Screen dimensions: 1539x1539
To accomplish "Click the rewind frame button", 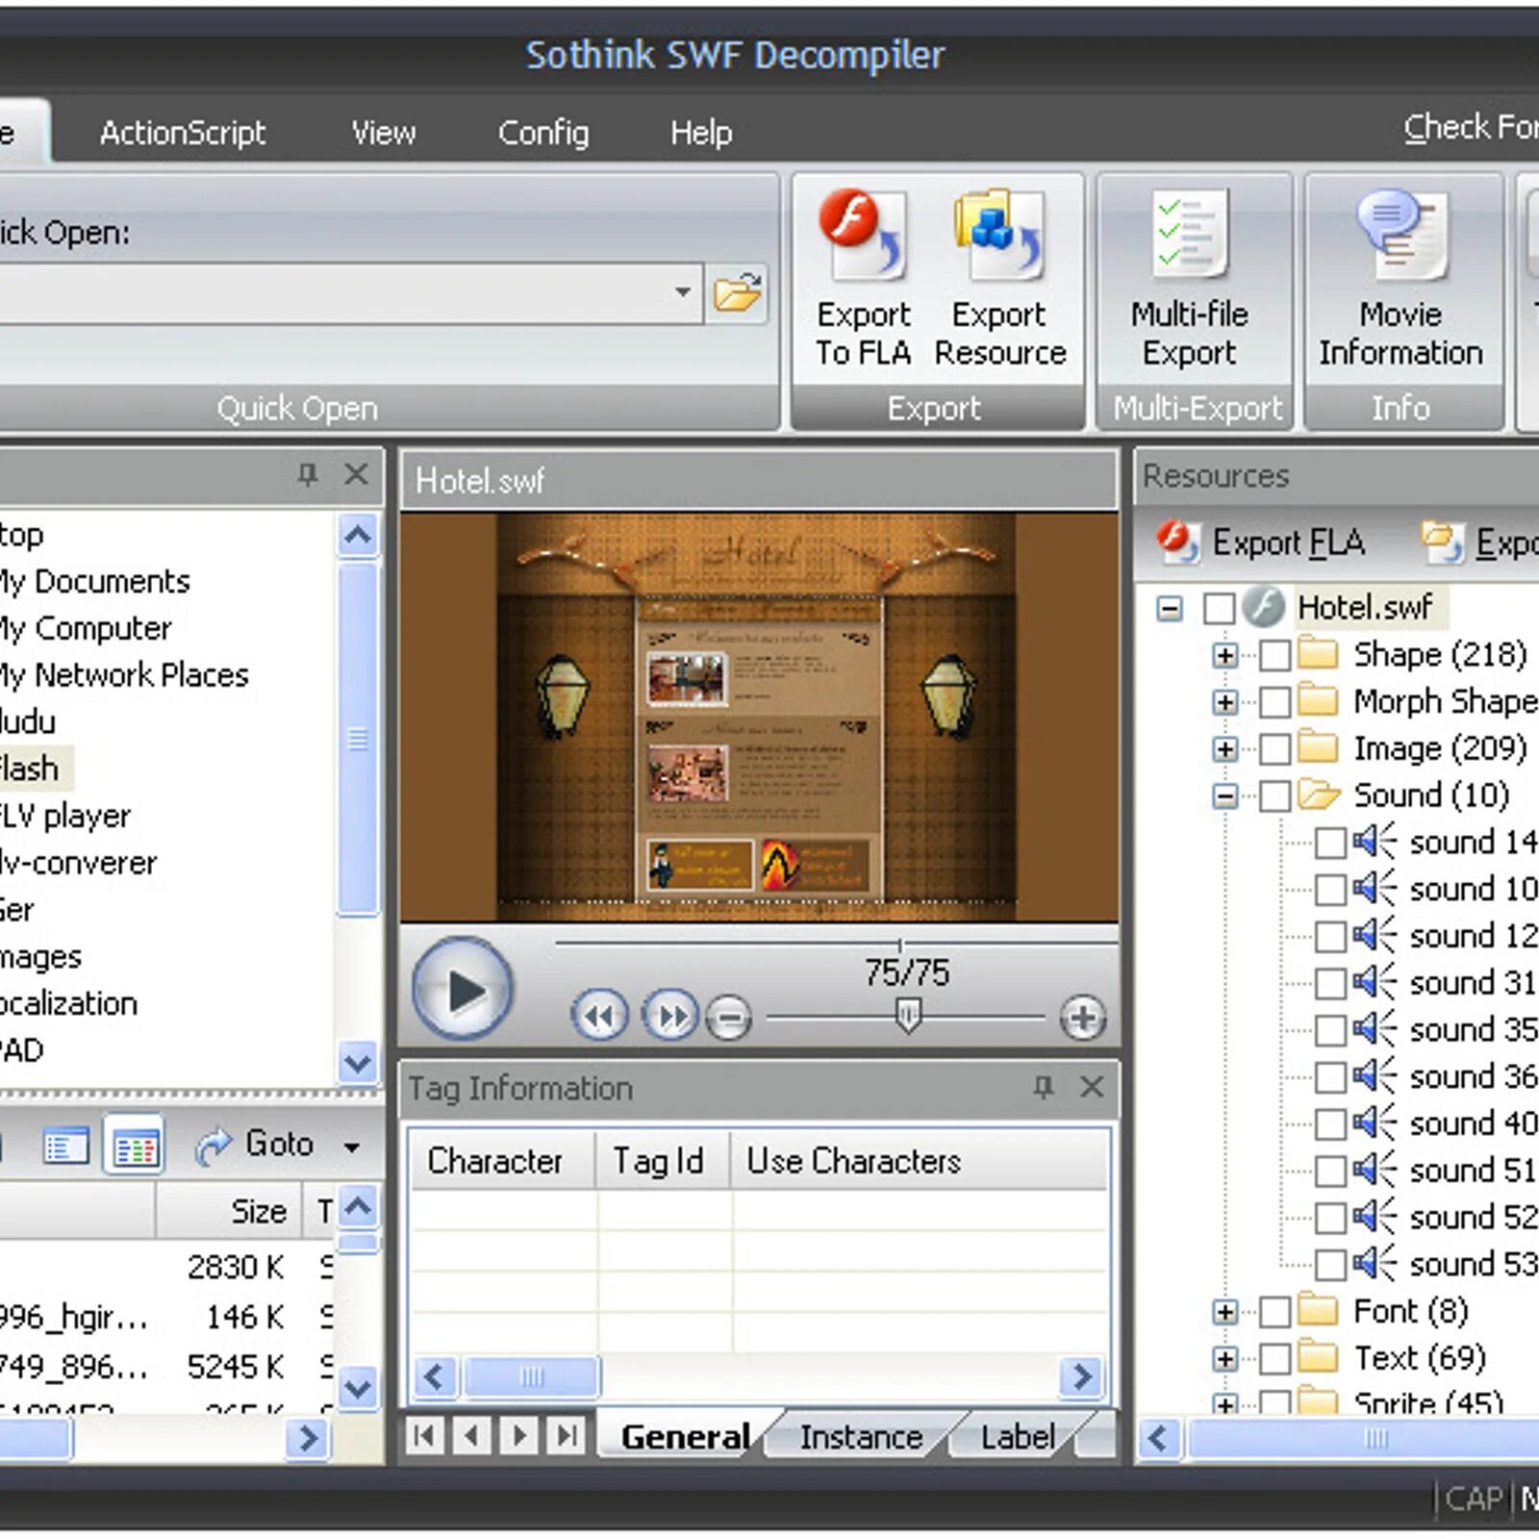I will tap(599, 1016).
